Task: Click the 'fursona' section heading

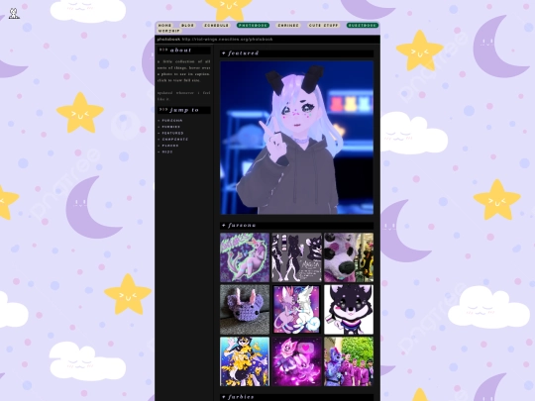Action: (297, 226)
